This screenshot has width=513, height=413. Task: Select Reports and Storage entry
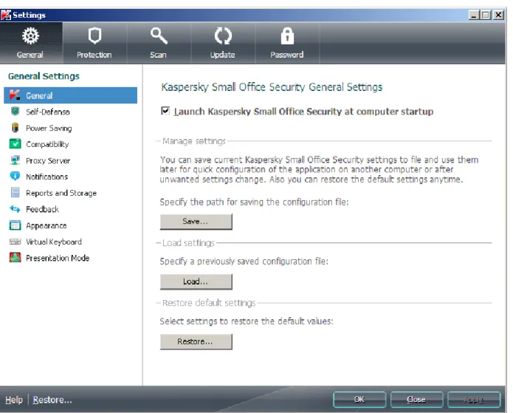click(70, 193)
